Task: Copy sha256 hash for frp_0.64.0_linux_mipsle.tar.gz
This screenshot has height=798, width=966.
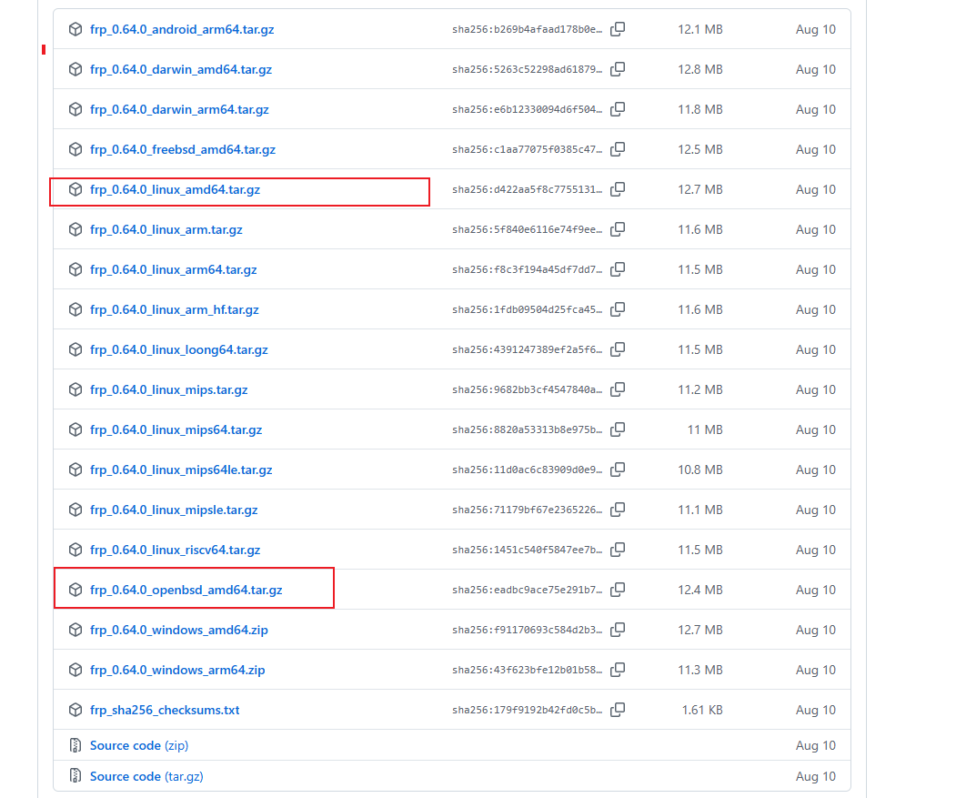Action: coord(618,510)
